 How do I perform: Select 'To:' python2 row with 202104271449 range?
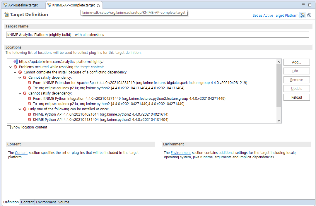(109, 104)
